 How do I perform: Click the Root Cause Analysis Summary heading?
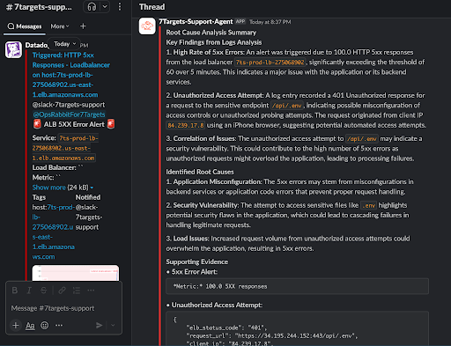(x=211, y=33)
